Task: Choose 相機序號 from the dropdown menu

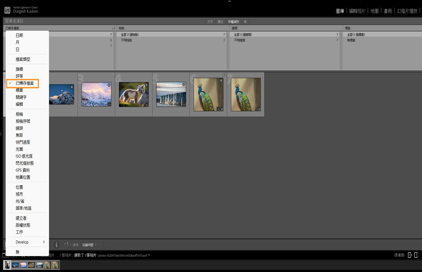Action: tap(23, 121)
